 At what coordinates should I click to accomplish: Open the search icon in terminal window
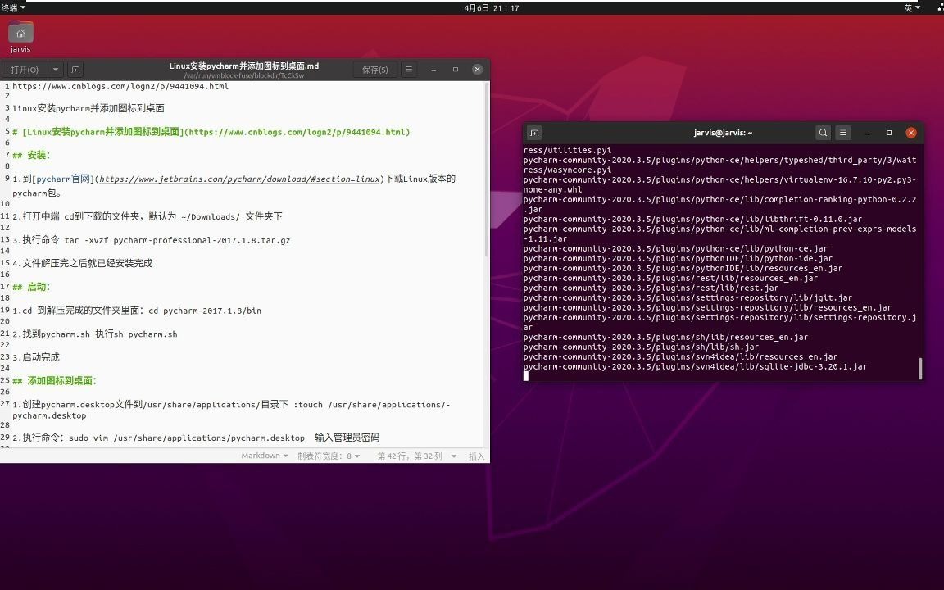pos(824,132)
